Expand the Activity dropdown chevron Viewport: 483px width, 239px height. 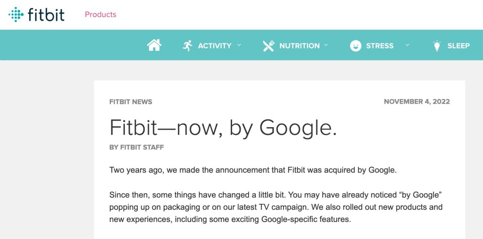tap(239, 45)
